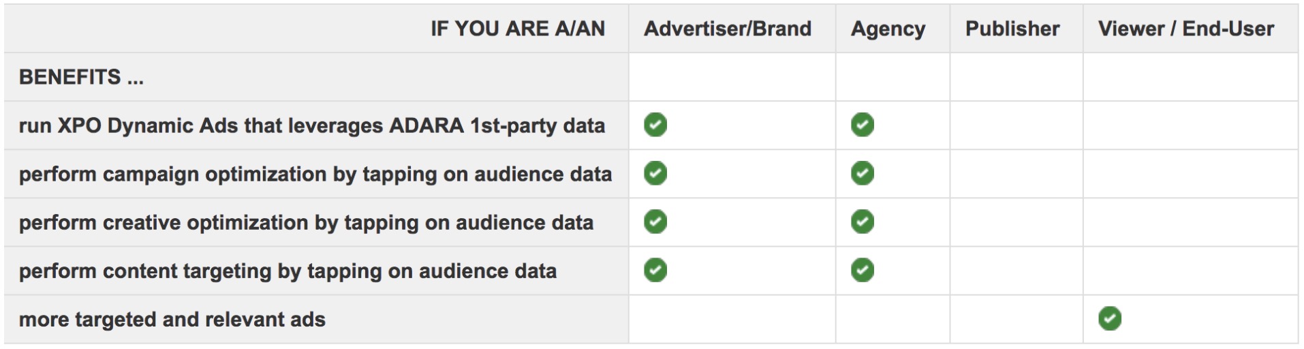
Task: Click the creative optimization row label
Action: [x=306, y=223]
